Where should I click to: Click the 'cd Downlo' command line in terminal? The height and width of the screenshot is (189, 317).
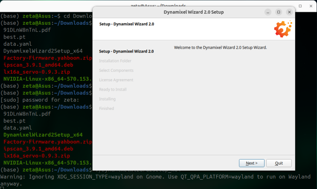tap(46, 16)
